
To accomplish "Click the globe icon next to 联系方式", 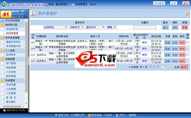I will click(56, 115).
